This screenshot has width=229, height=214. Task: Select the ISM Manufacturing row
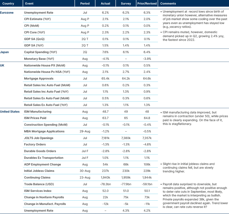pyautogui.click(x=35, y=112)
